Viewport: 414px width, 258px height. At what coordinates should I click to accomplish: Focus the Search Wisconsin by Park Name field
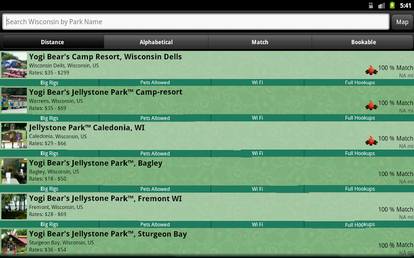pos(196,22)
